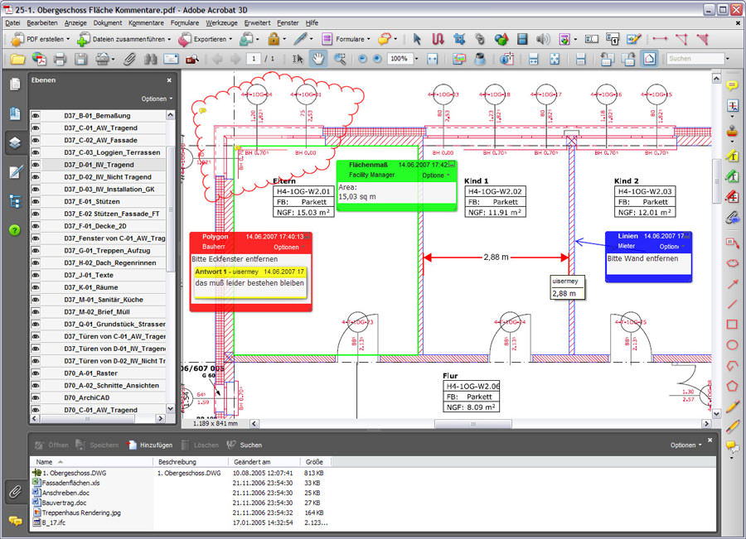Screen dimensions: 746x539
Task: Select the cloud annotation tool
Action: click(732, 262)
